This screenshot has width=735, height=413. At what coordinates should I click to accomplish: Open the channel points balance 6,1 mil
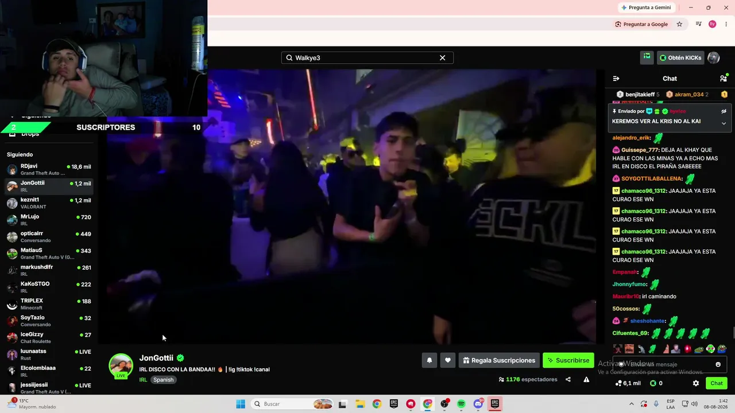point(628,383)
